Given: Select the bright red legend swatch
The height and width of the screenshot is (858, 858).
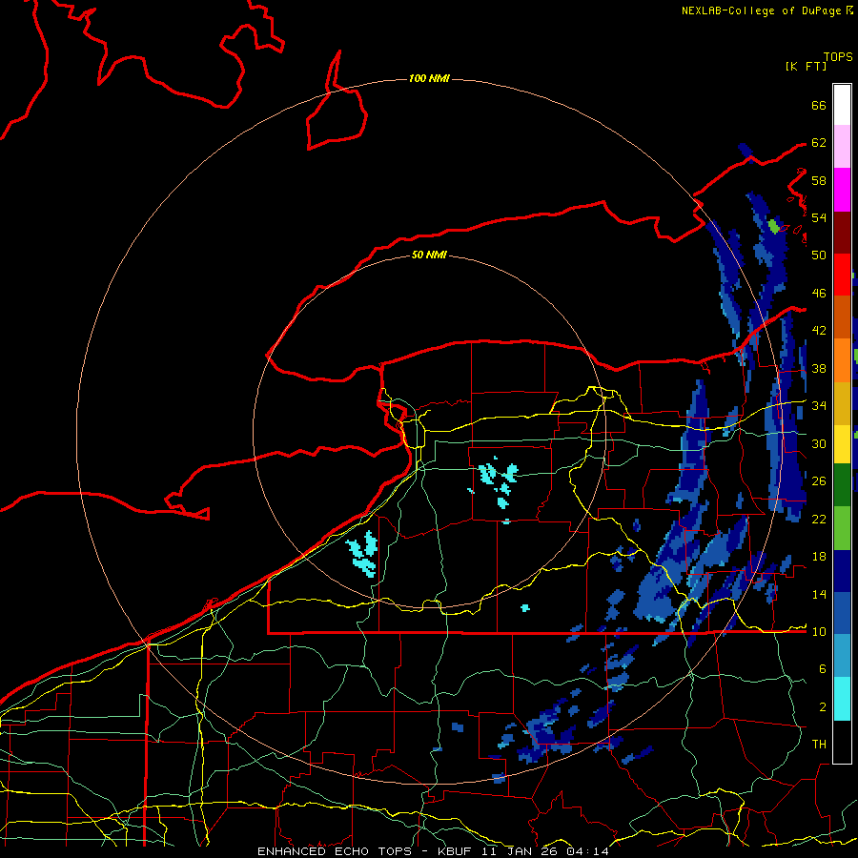Looking at the screenshot, I should 842,275.
